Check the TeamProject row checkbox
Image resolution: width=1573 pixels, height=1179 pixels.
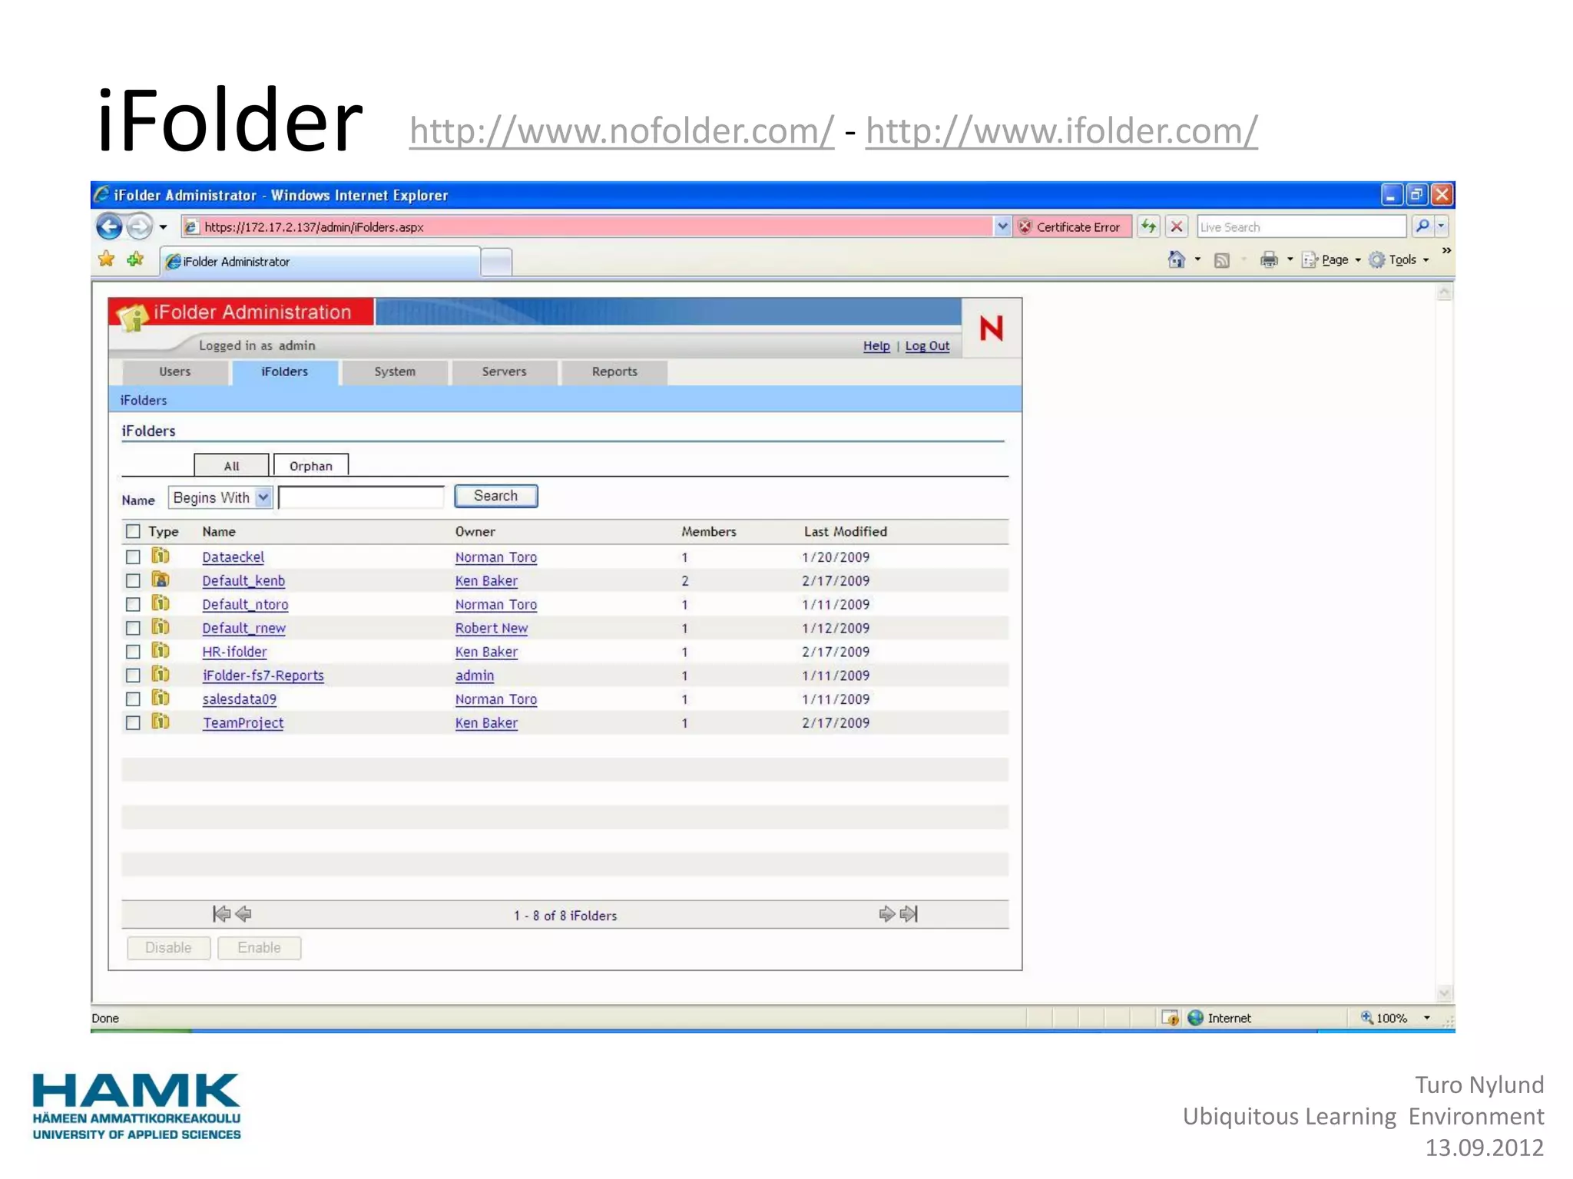(x=133, y=723)
